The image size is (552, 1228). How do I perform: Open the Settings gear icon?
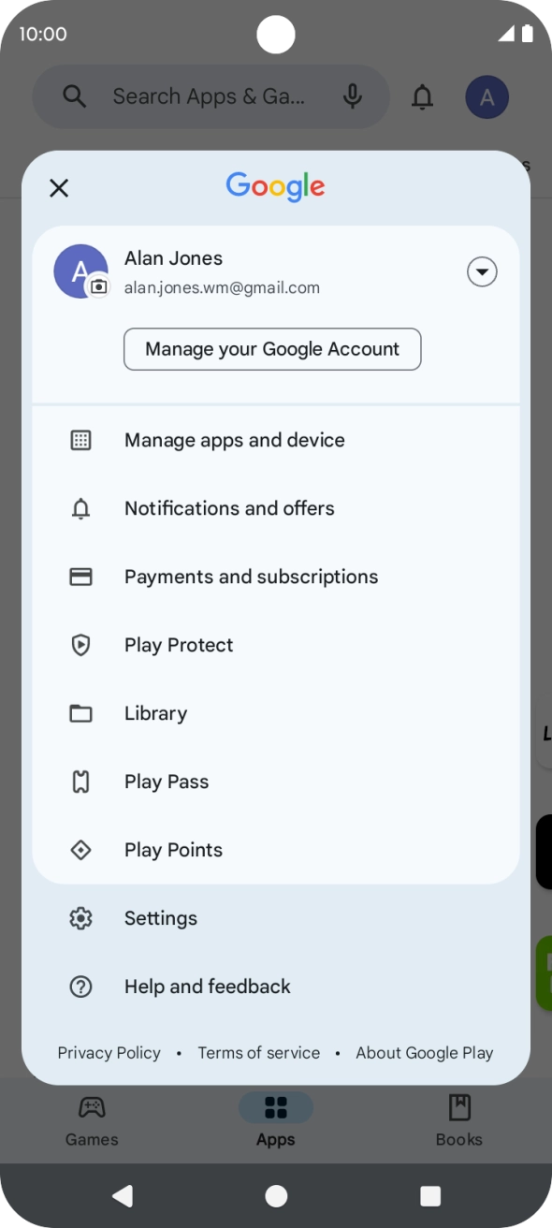(x=81, y=918)
